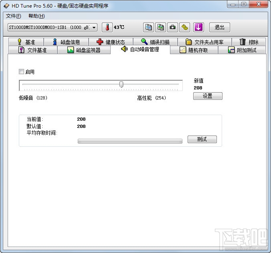Click the 新值 label

click(x=198, y=81)
